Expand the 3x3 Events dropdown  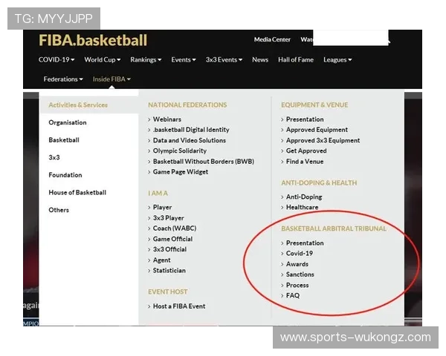click(224, 59)
